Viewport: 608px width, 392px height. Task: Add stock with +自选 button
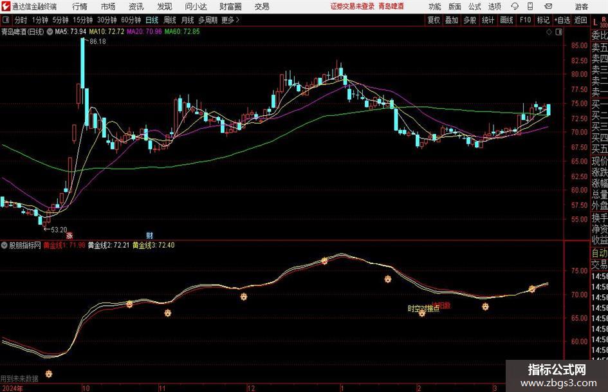[x=562, y=20]
